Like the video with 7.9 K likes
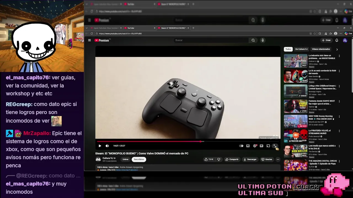The image size is (353, 198). point(209,159)
